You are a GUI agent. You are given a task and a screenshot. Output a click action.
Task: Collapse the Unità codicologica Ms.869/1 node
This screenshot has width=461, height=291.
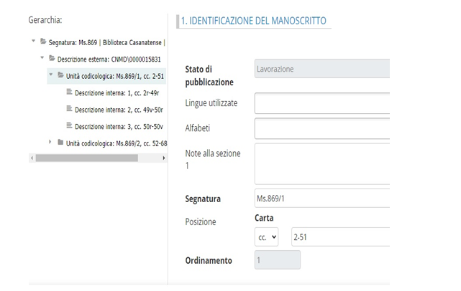click(x=51, y=75)
